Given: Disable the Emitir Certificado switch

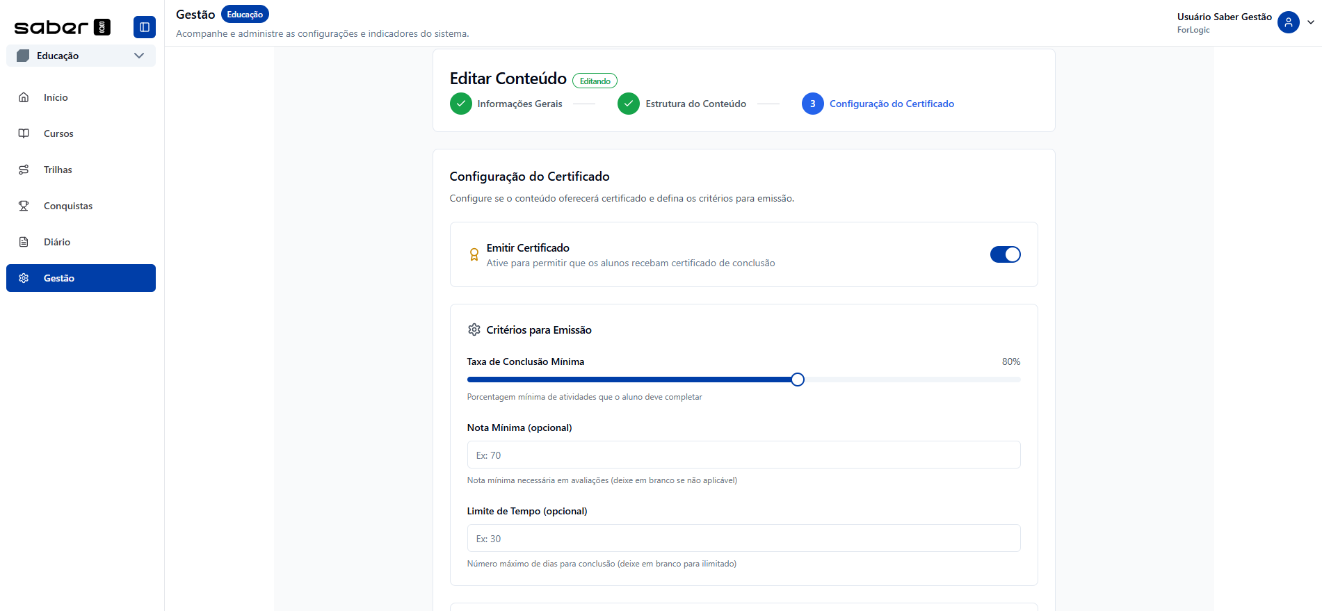Looking at the screenshot, I should pyautogui.click(x=1005, y=254).
